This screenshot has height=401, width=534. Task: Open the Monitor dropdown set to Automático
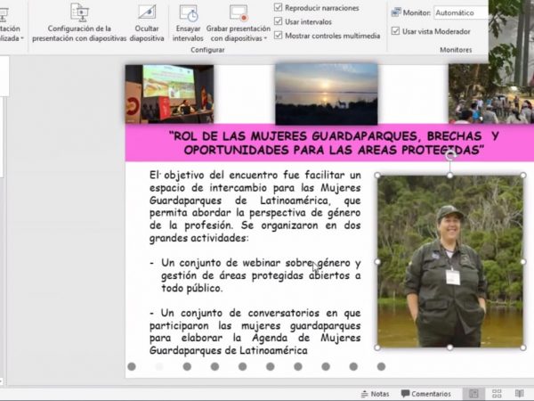point(461,13)
